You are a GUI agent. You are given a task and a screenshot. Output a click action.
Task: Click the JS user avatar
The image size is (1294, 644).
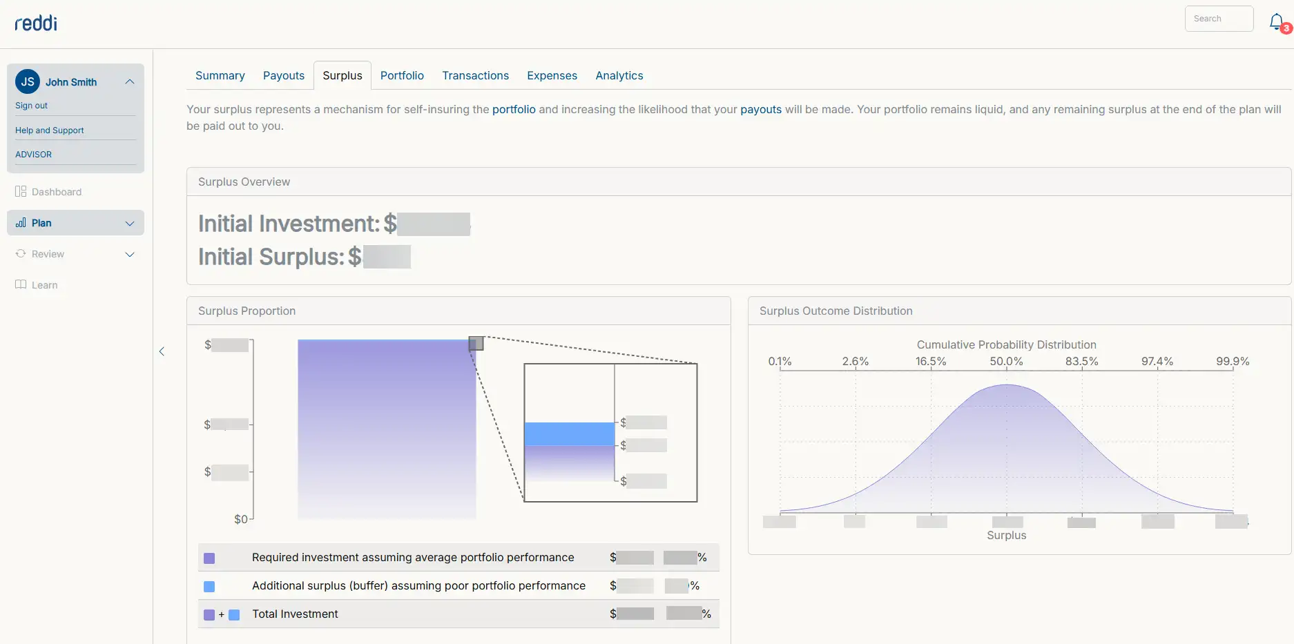click(x=28, y=81)
